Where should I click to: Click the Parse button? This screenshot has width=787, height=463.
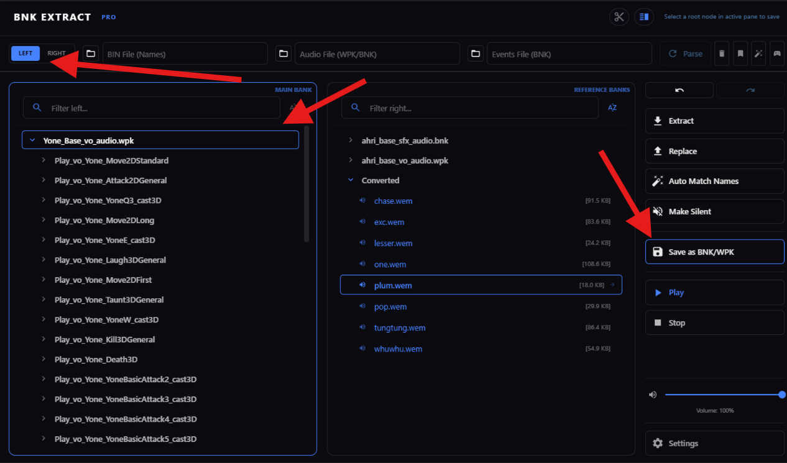[685, 54]
